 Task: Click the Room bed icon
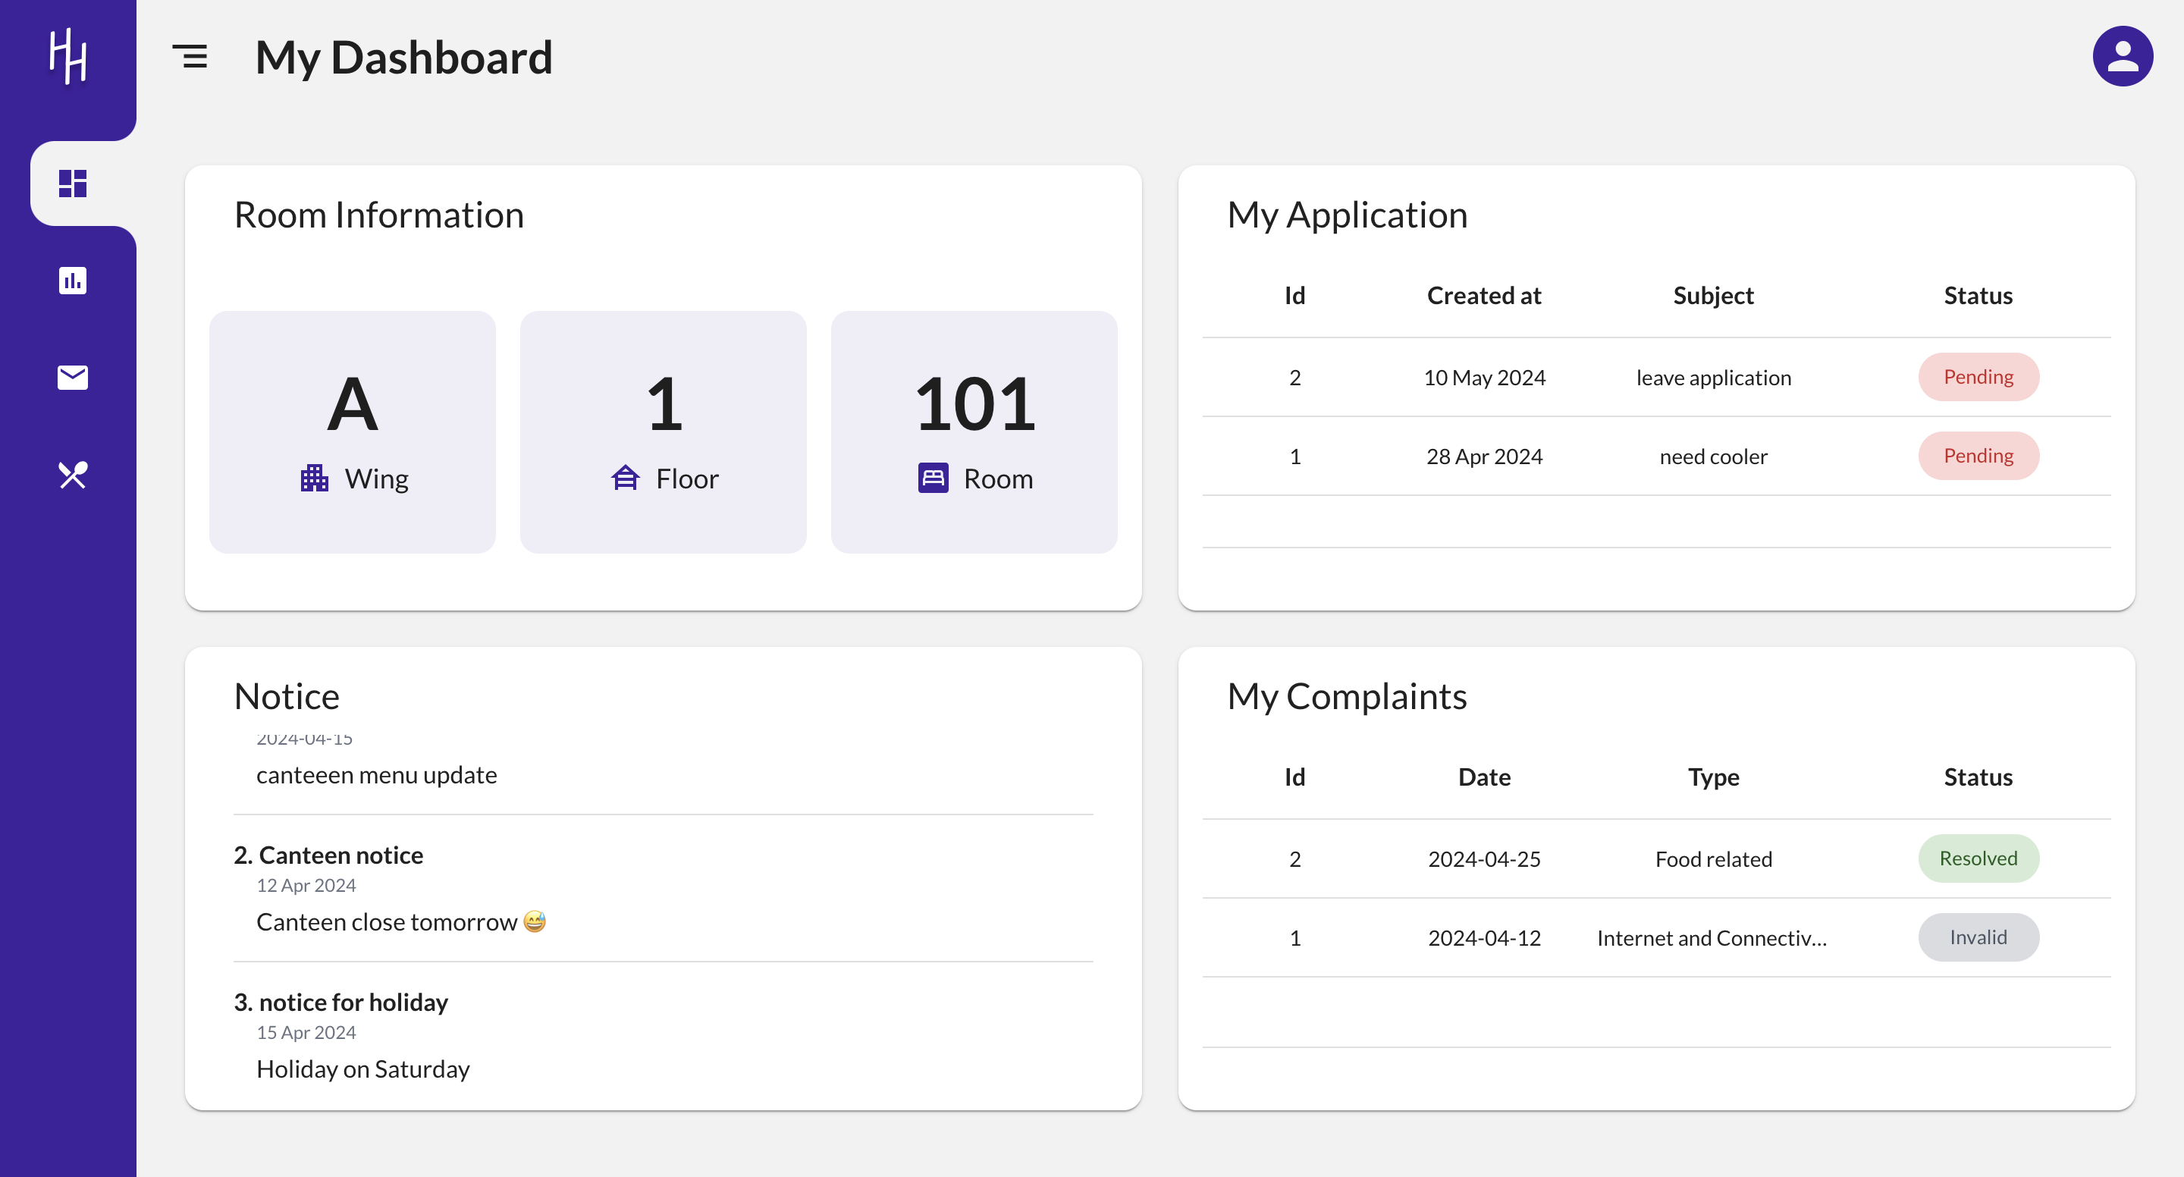click(933, 479)
